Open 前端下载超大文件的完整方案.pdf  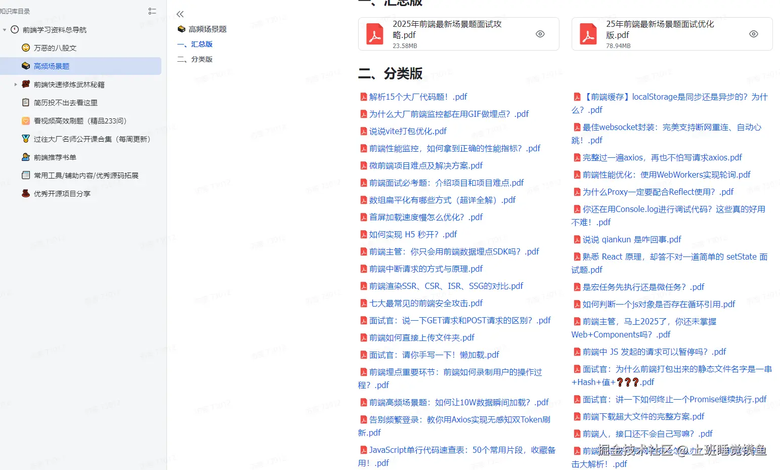coord(643,416)
